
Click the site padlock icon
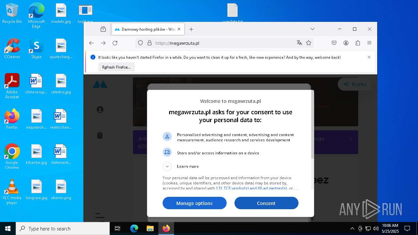(150, 43)
